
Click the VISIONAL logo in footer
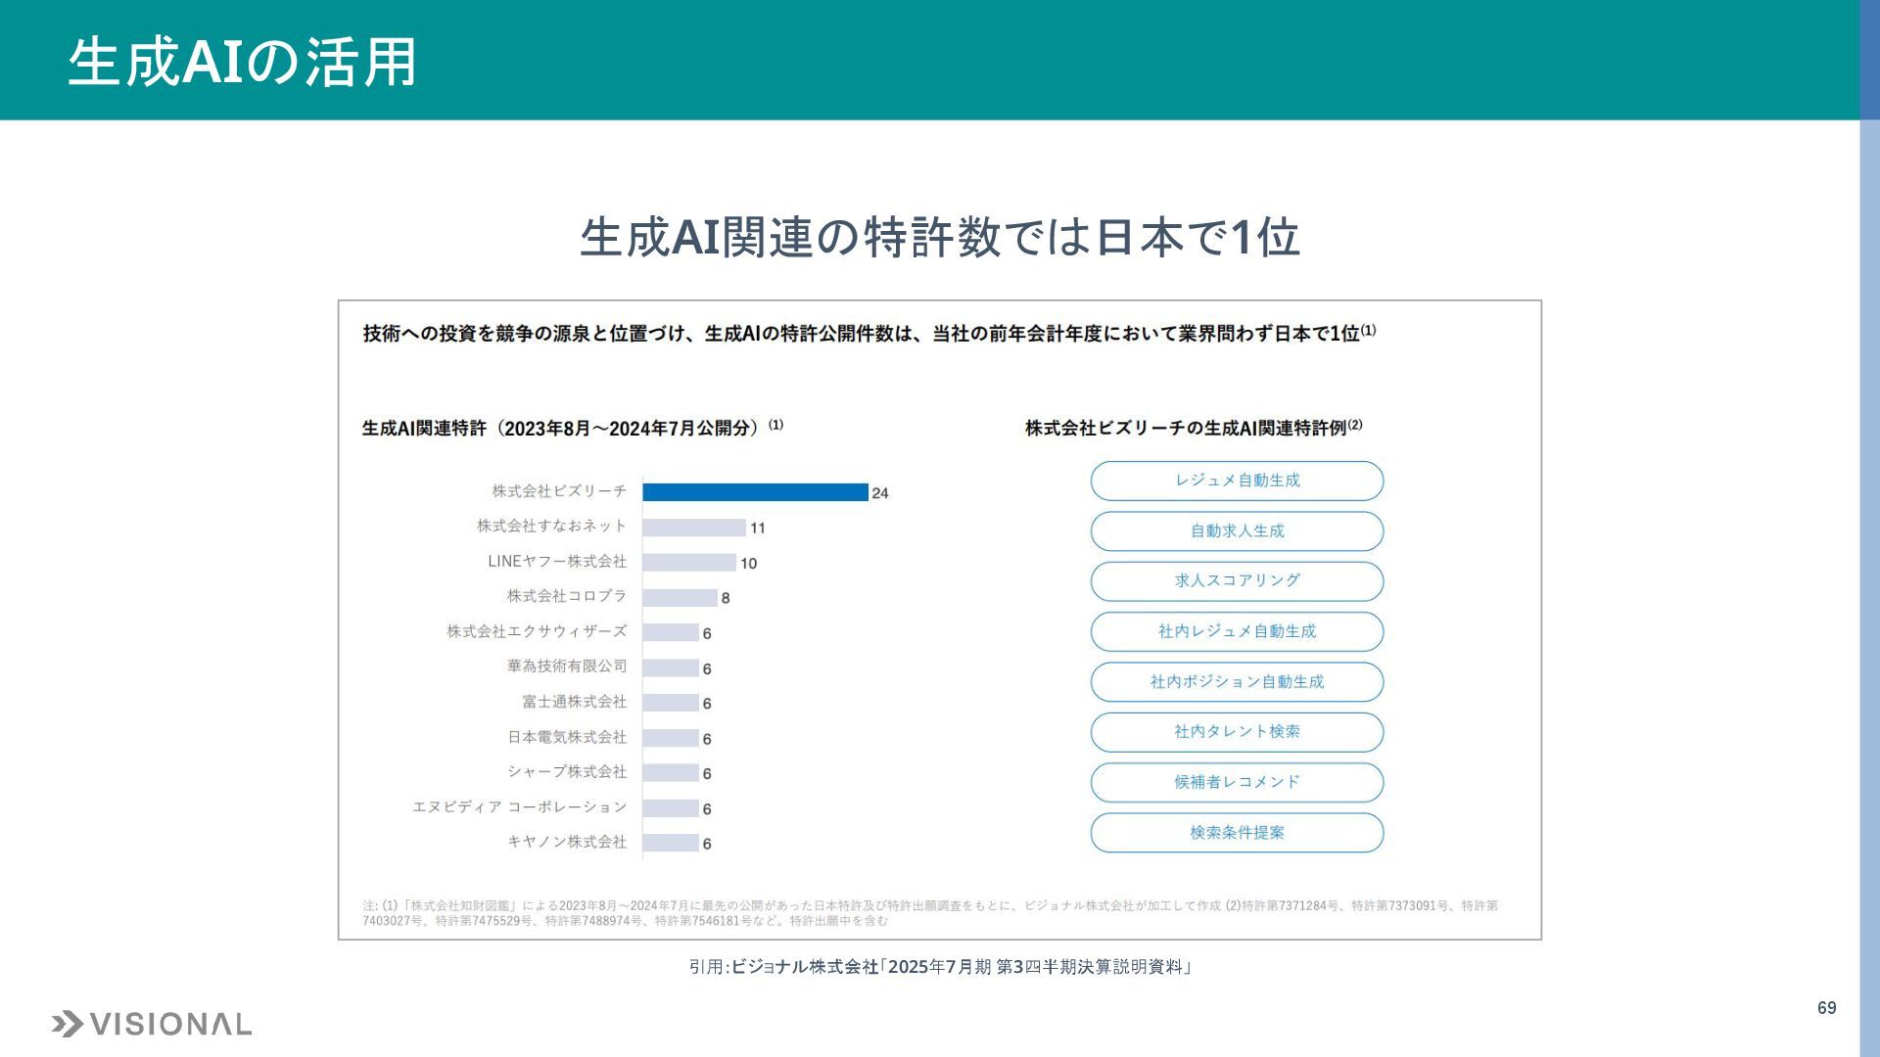152,1024
